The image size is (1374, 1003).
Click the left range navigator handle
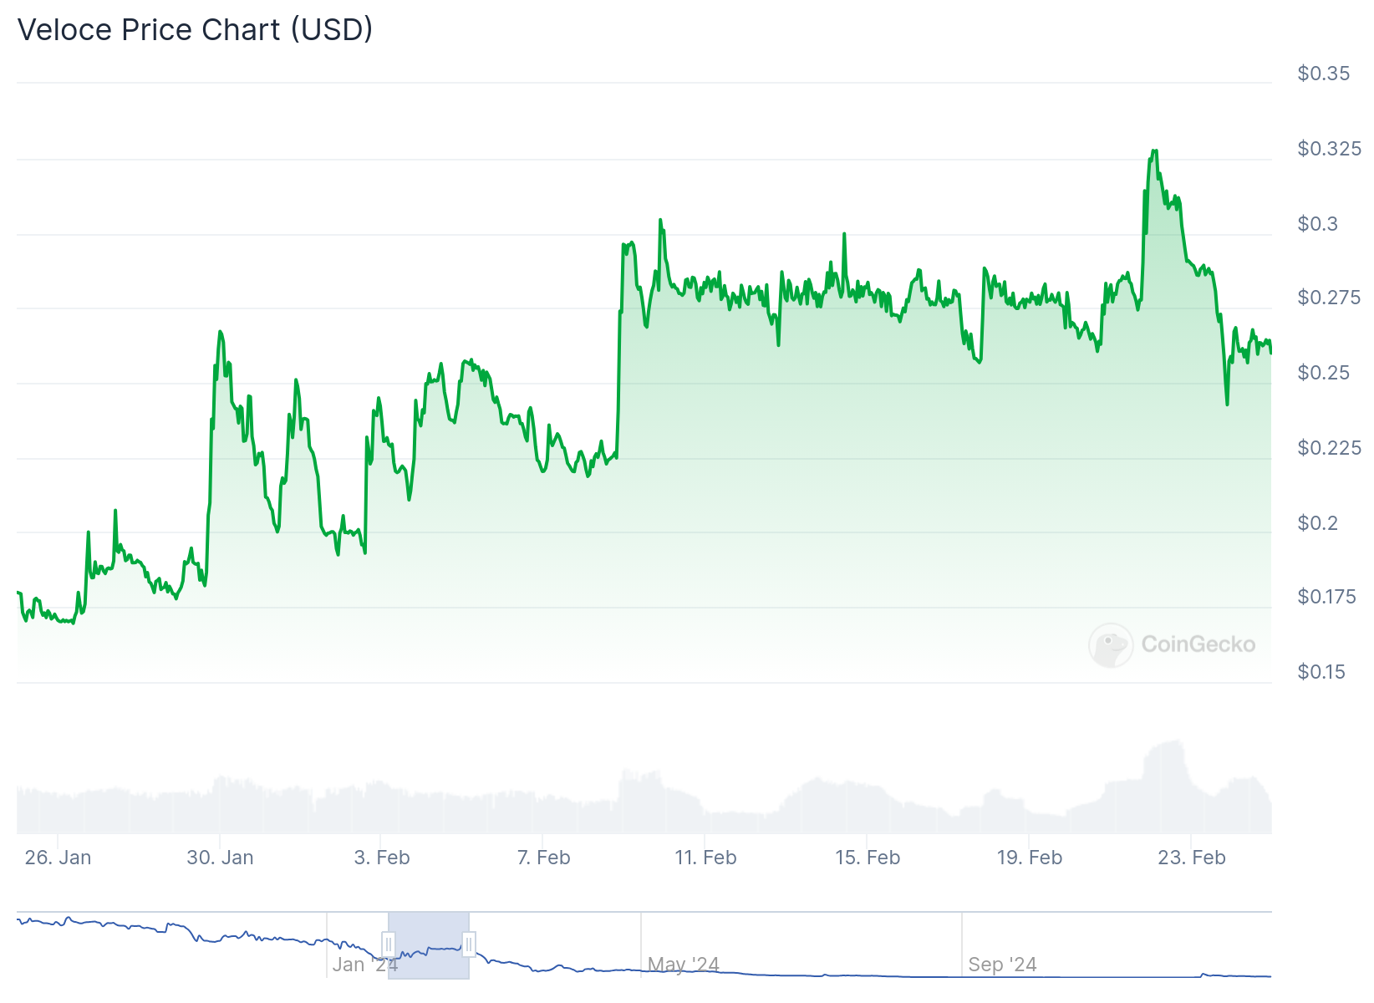[389, 944]
